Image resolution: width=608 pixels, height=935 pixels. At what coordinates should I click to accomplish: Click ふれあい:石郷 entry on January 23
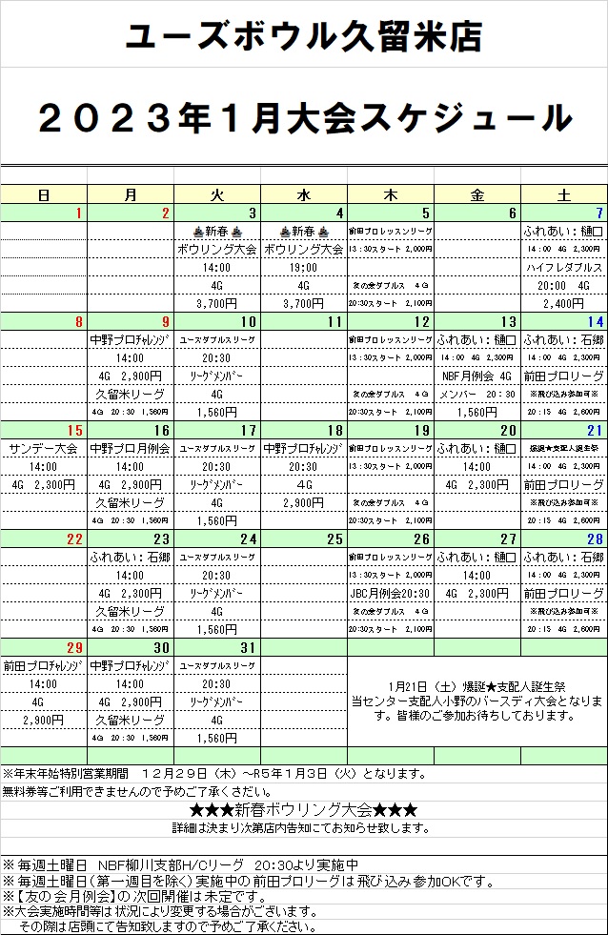point(131,557)
